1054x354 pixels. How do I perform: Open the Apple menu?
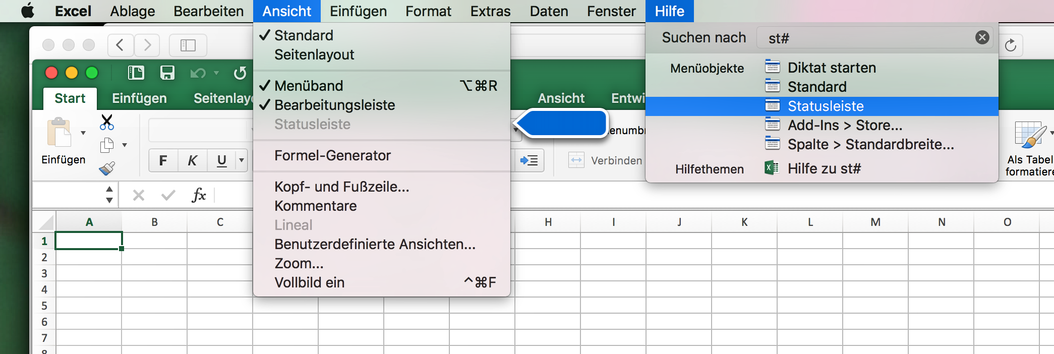click(x=28, y=11)
